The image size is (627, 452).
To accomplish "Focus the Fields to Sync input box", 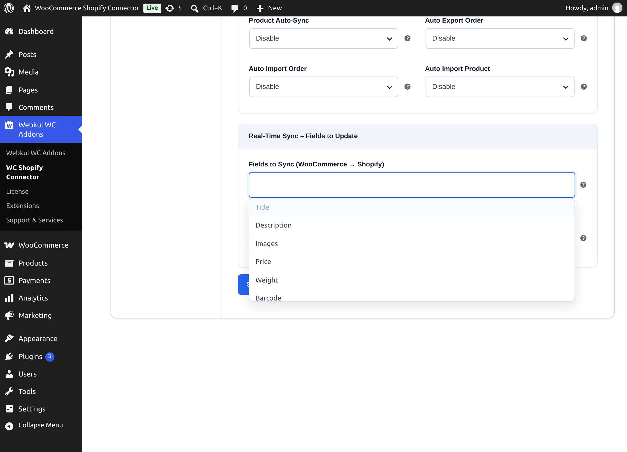I will 412,185.
